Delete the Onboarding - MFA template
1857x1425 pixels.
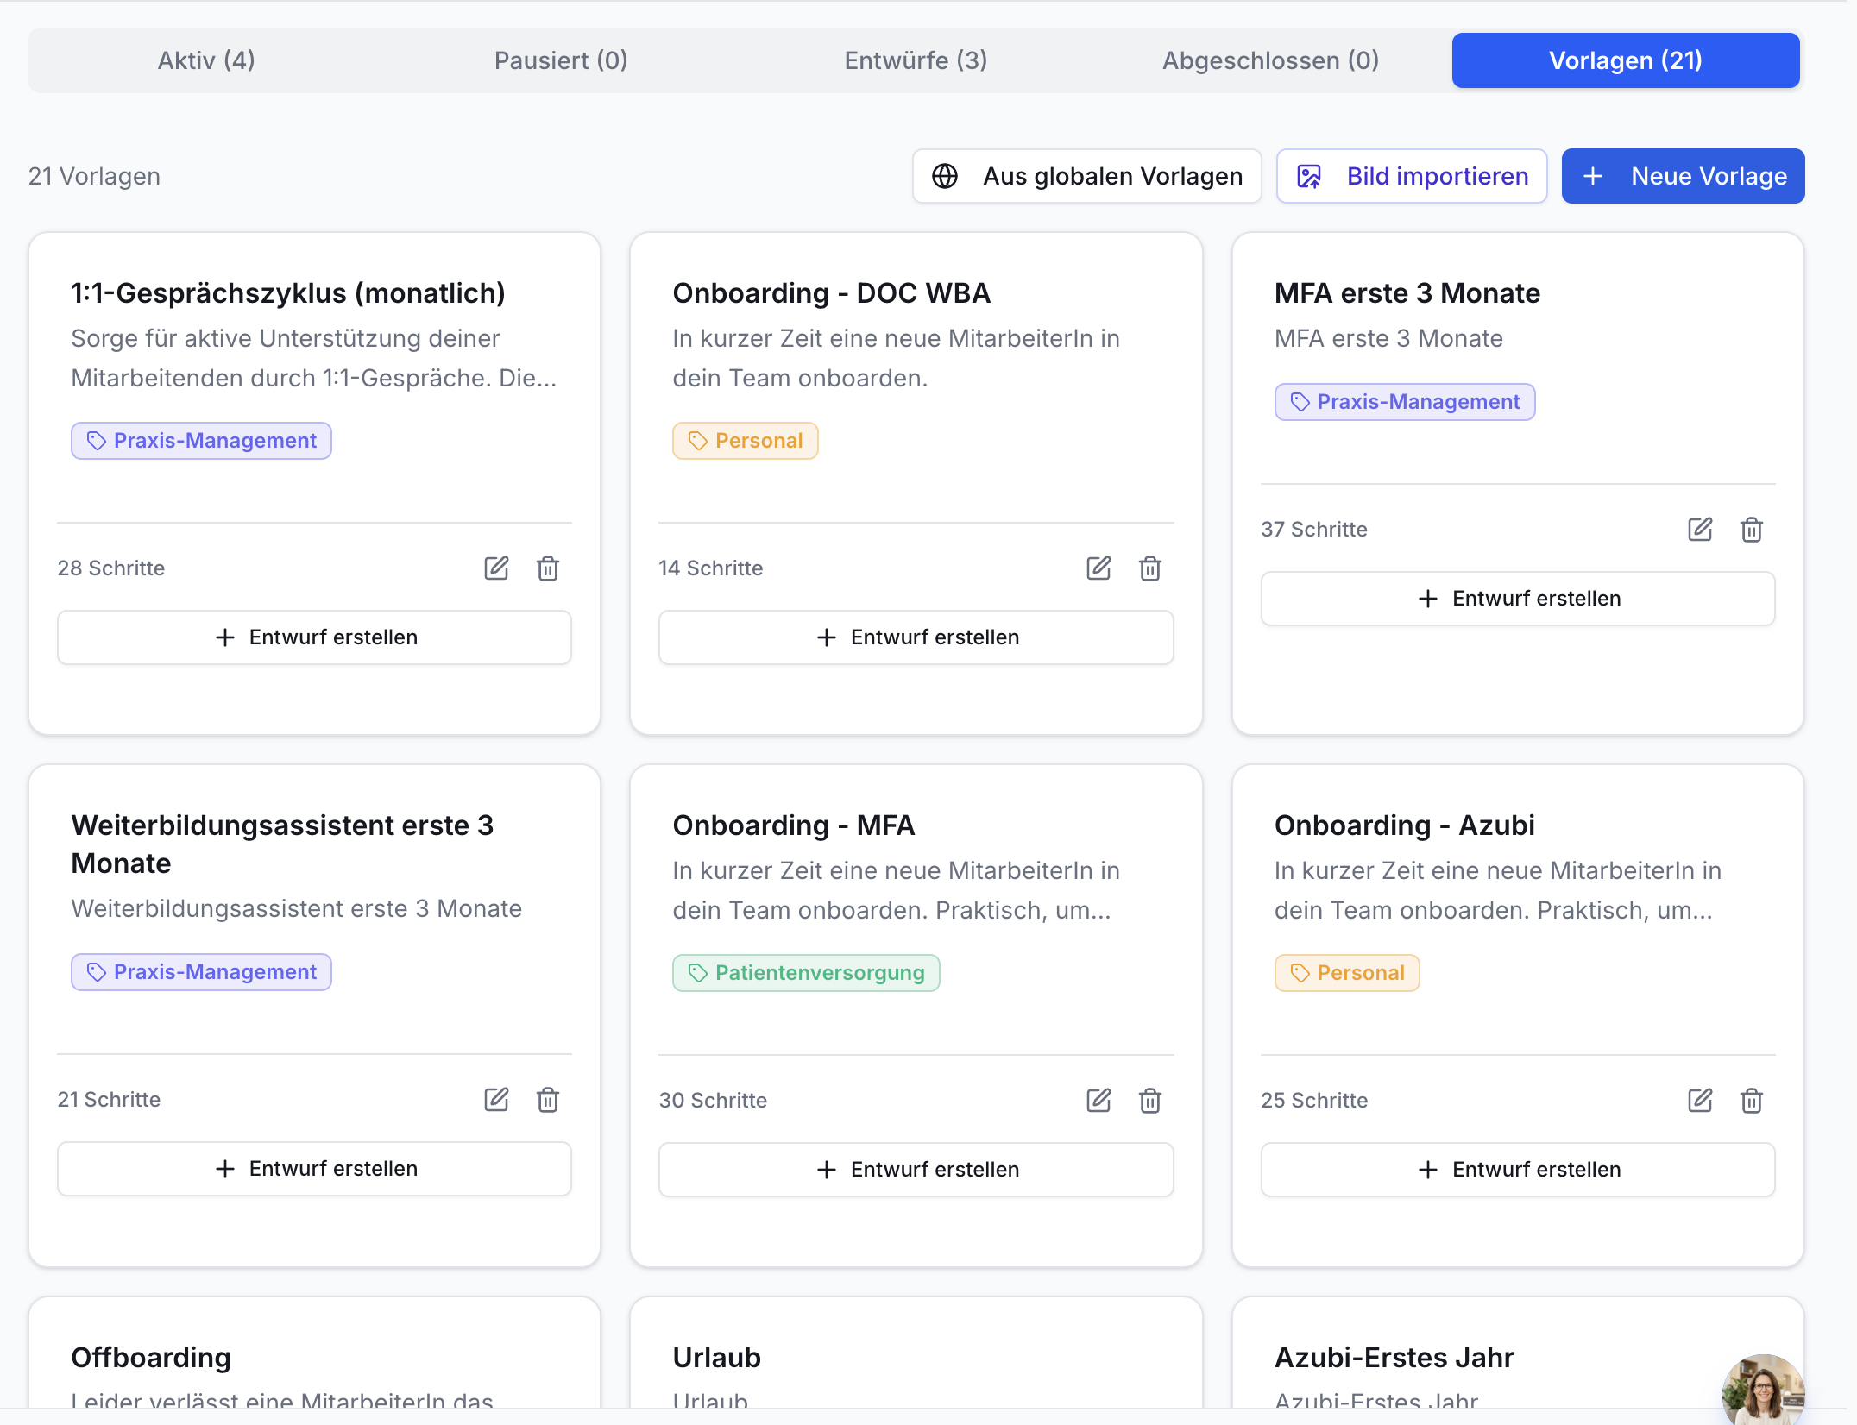[1150, 1101]
